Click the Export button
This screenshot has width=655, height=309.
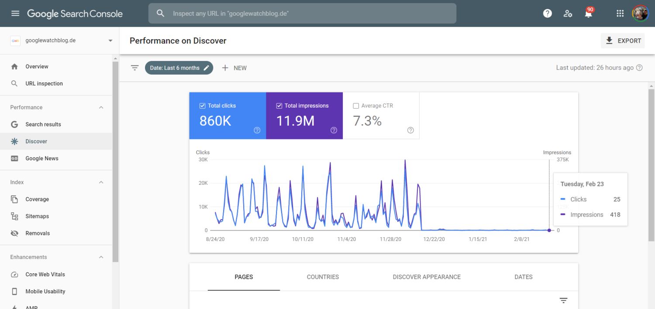(623, 41)
